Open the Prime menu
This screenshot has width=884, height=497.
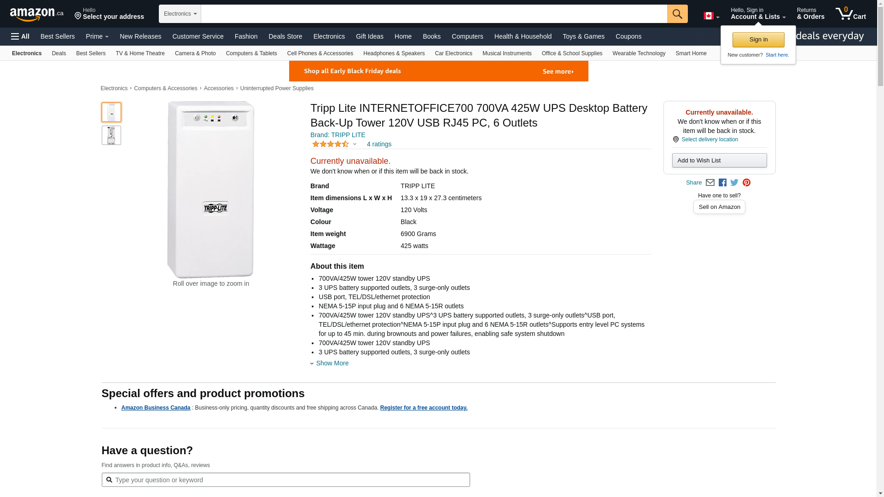tap(97, 36)
